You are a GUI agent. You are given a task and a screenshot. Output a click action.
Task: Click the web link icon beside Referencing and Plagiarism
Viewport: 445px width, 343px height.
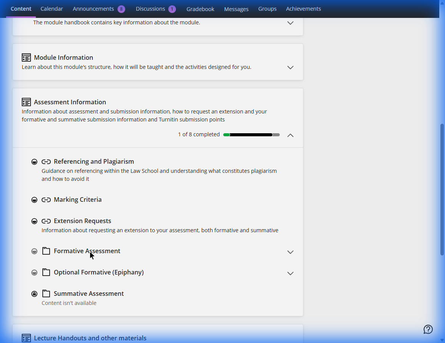46,161
